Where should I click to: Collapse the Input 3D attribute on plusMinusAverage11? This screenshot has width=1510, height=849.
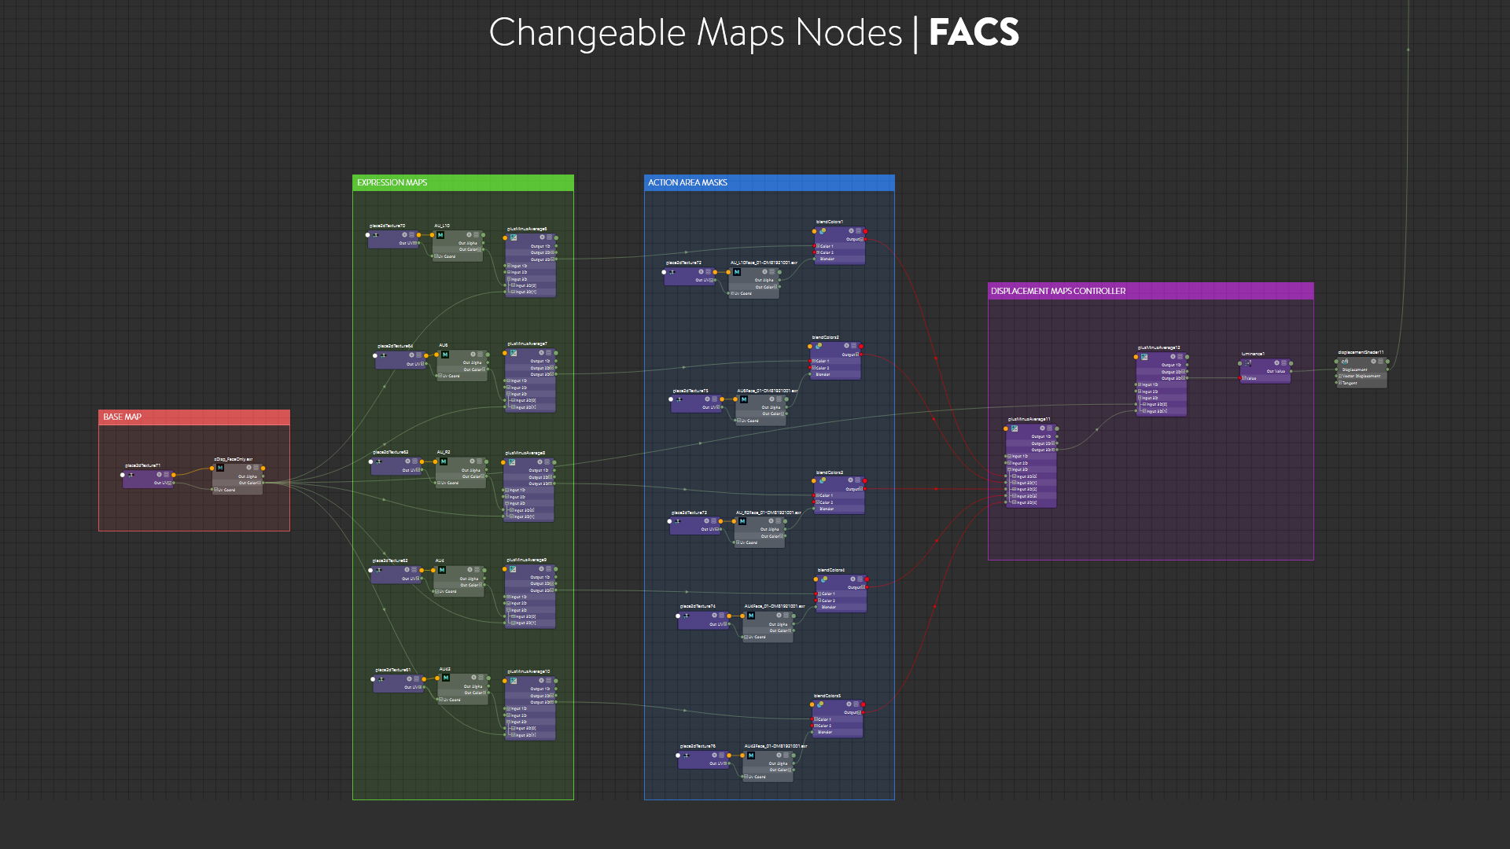click(1010, 469)
